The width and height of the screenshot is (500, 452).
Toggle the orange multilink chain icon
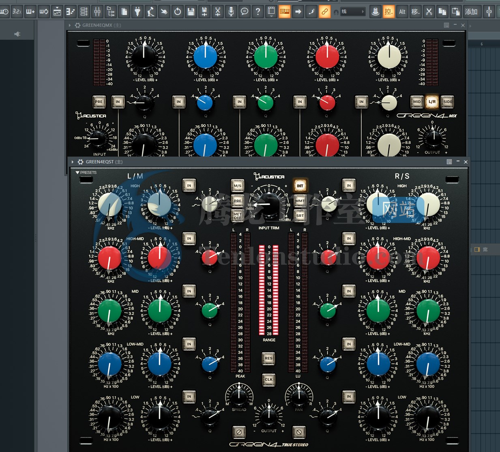tap(325, 12)
